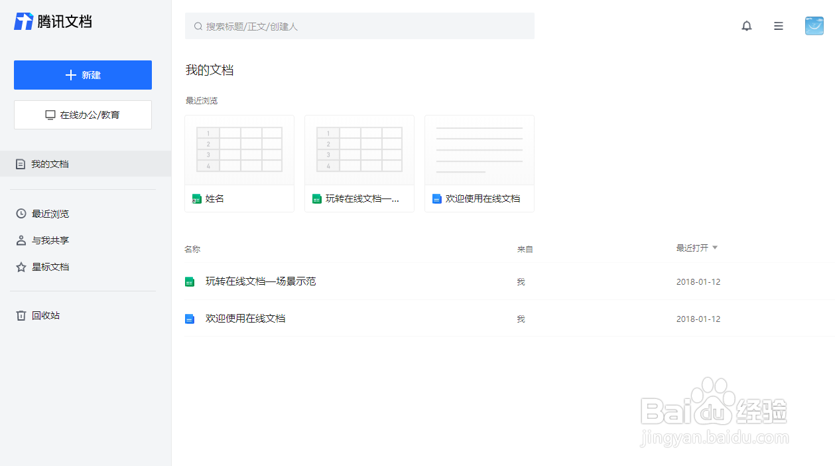The height and width of the screenshot is (466, 835).
Task: Click the 我的文档 page heading
Action: [210, 70]
